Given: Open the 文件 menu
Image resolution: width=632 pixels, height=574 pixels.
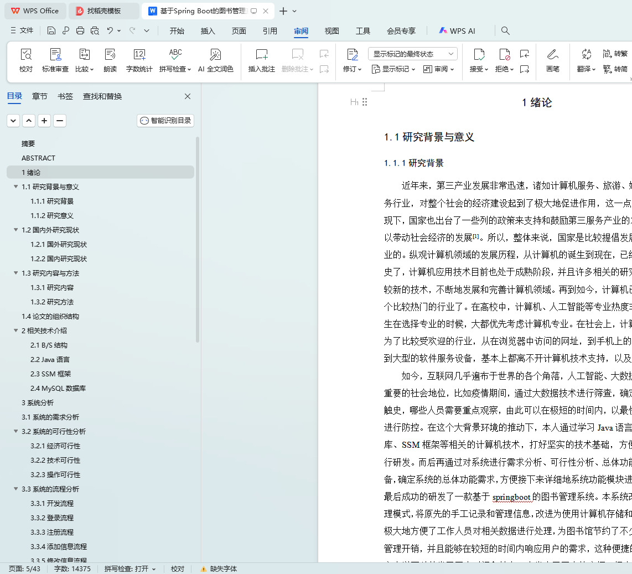Looking at the screenshot, I should tap(22, 30).
